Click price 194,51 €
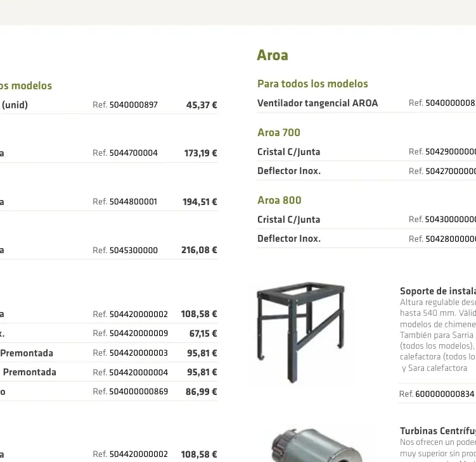Image resolution: width=476 pixels, height=462 pixels. [200, 202]
